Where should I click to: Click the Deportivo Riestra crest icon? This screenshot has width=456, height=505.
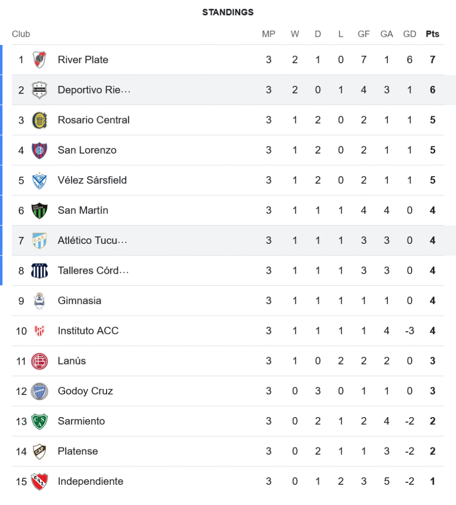point(39,90)
